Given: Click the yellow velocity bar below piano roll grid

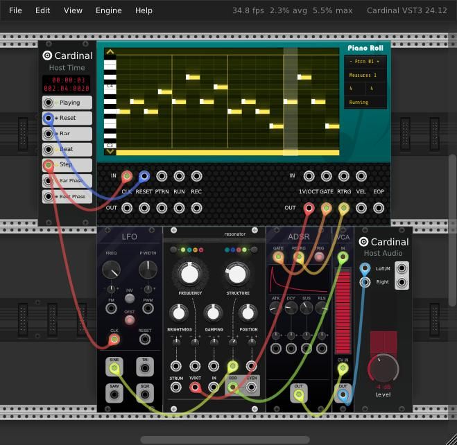Looking at the screenshot, I should pos(227,152).
